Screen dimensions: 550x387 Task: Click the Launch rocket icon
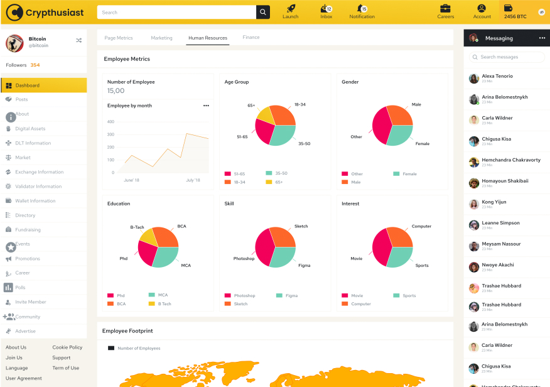point(291,9)
